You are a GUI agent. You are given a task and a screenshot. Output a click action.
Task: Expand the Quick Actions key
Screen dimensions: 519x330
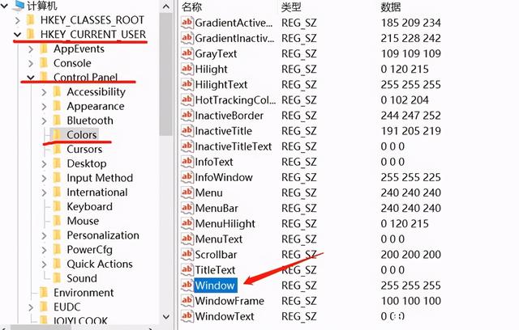[44, 264]
